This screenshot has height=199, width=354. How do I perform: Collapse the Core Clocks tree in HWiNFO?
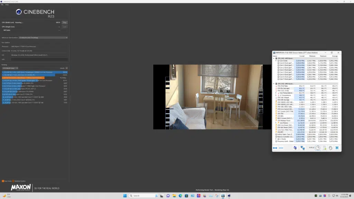pyautogui.click(x=276, y=61)
